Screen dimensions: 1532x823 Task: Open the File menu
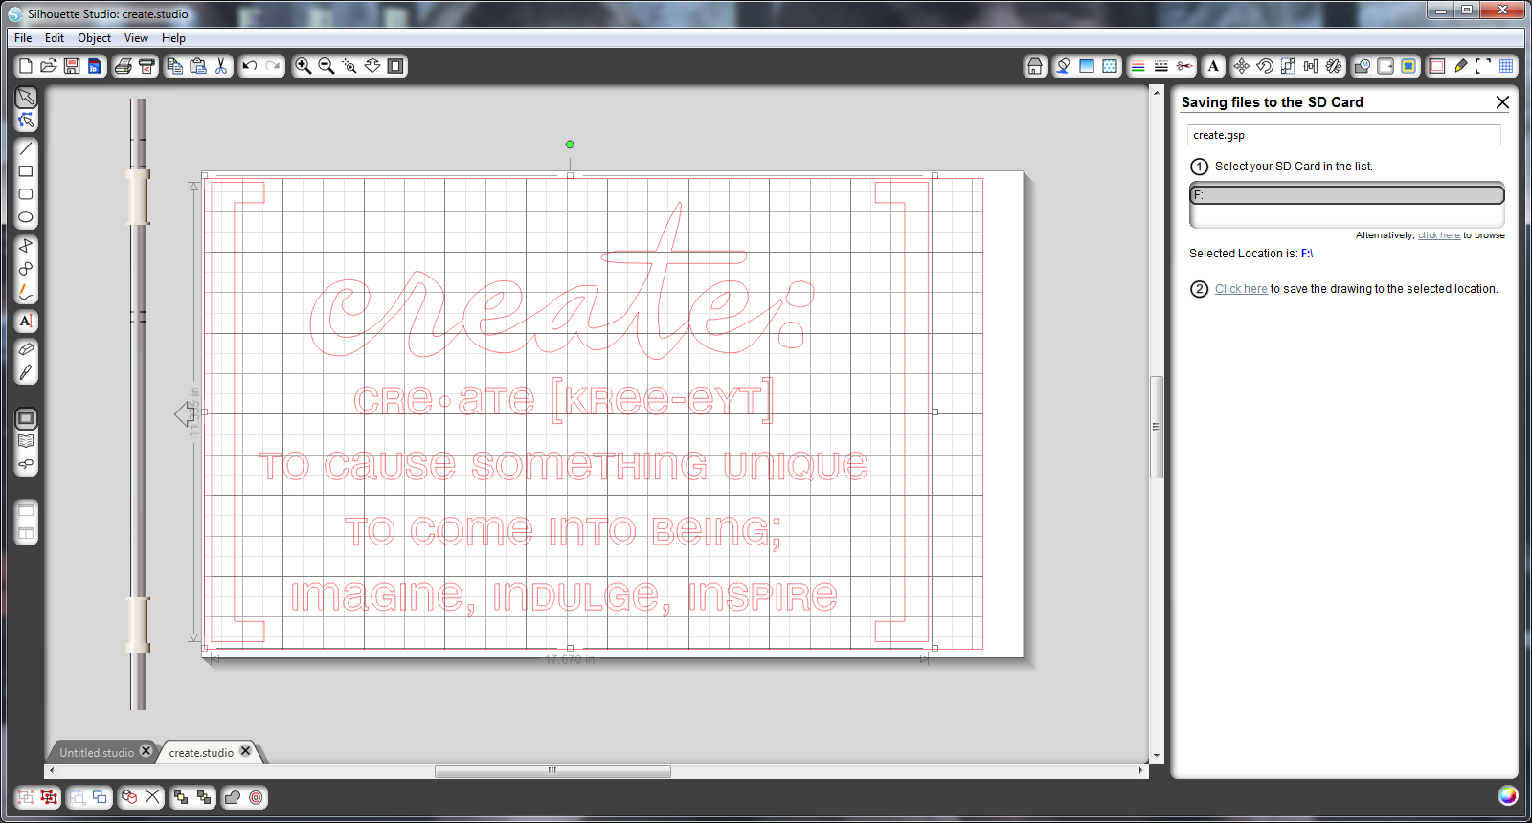point(23,38)
